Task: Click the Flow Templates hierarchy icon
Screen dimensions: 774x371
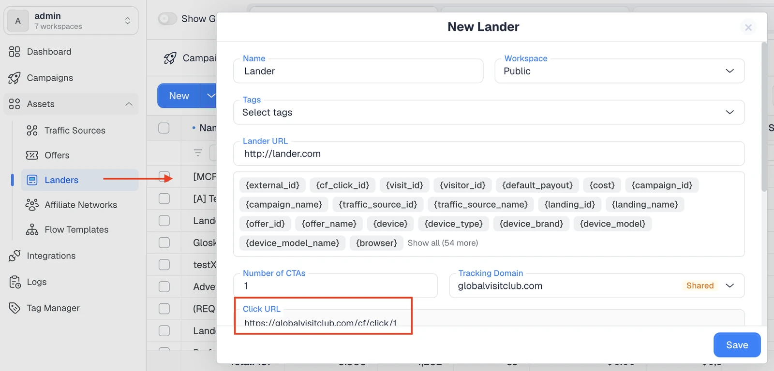Action: click(32, 229)
